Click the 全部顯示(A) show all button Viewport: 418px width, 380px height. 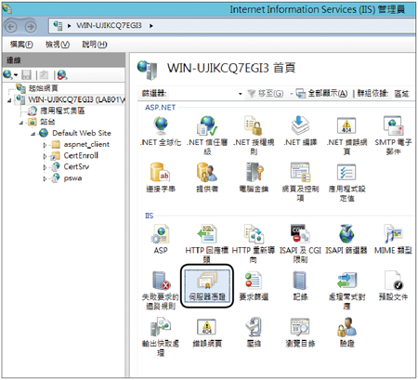[x=321, y=93]
